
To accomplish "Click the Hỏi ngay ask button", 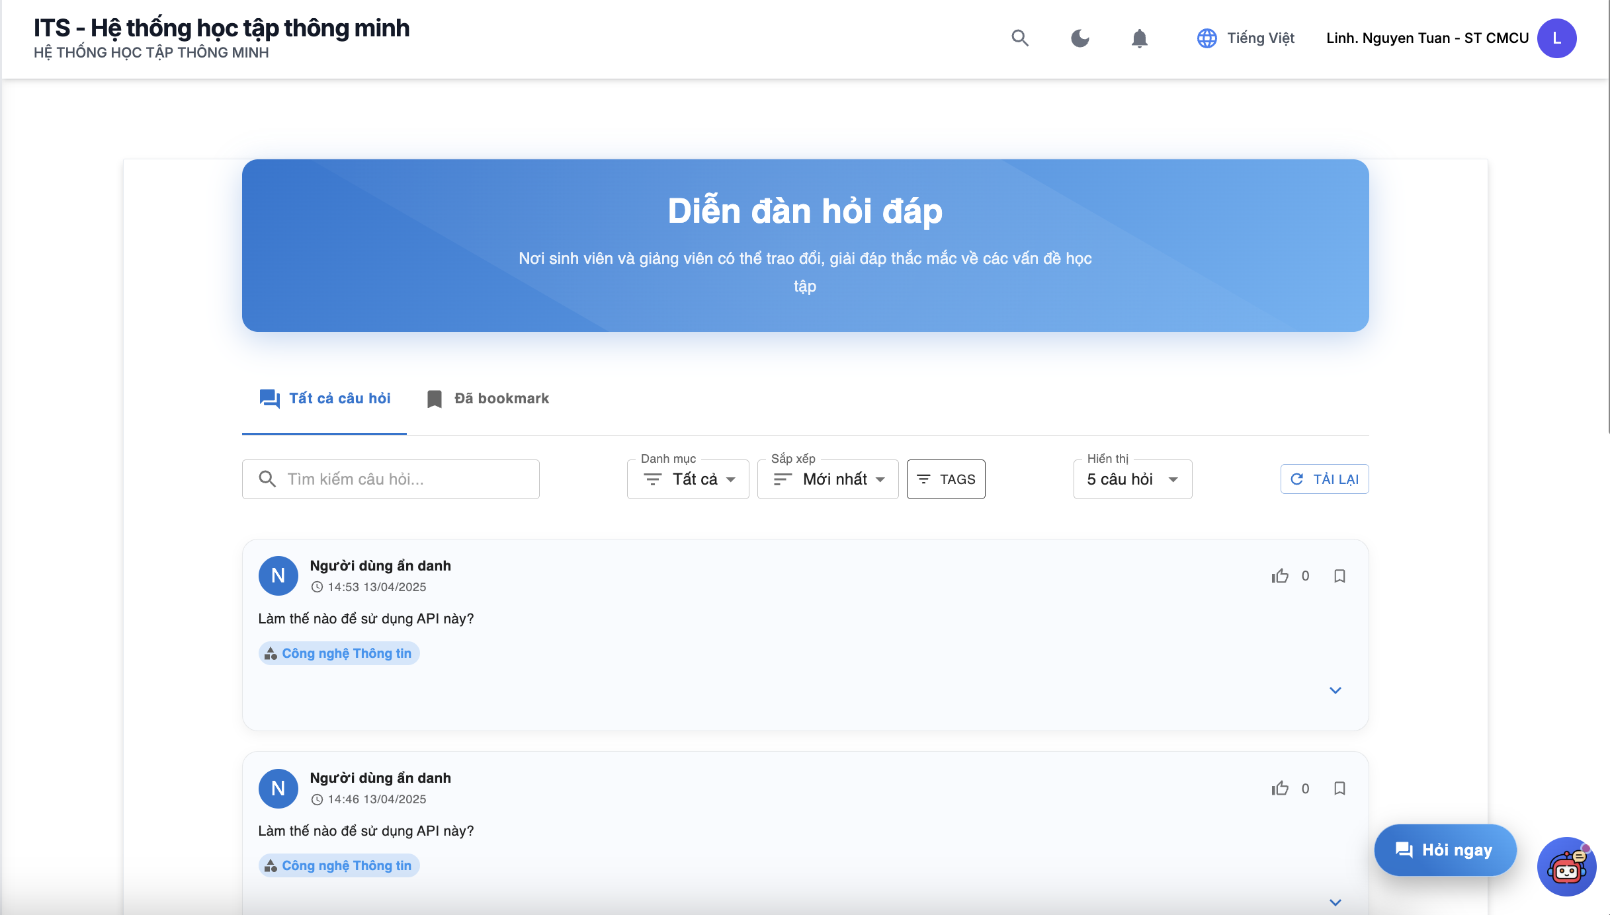I will point(1445,850).
